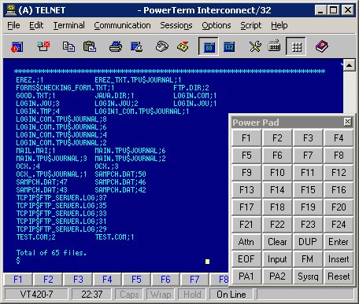Open the keyboard mapping icon
The height and width of the screenshot is (304, 359).
click(274, 46)
